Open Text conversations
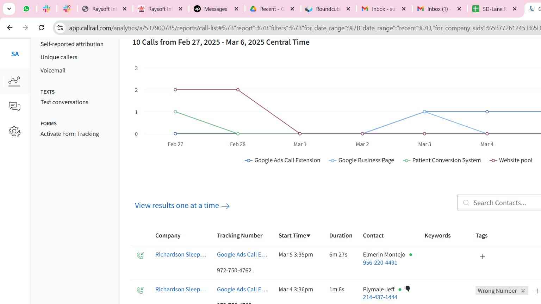Image resolution: width=541 pixels, height=304 pixels. pos(64,102)
